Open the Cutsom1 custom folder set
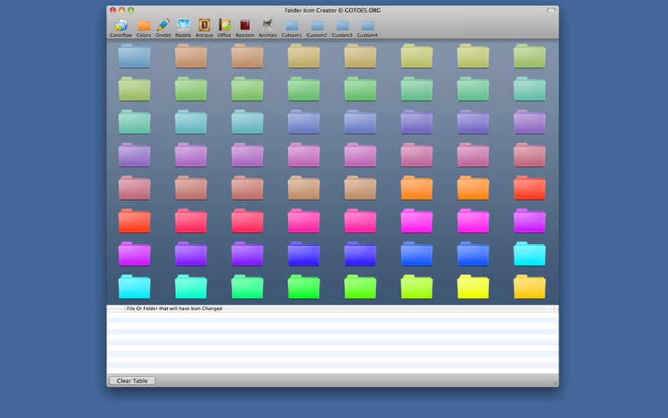 click(x=291, y=27)
